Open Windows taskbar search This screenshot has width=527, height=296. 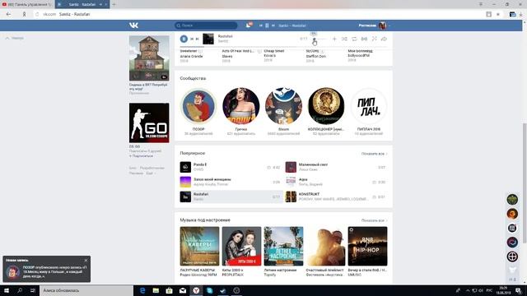click(x=20, y=290)
